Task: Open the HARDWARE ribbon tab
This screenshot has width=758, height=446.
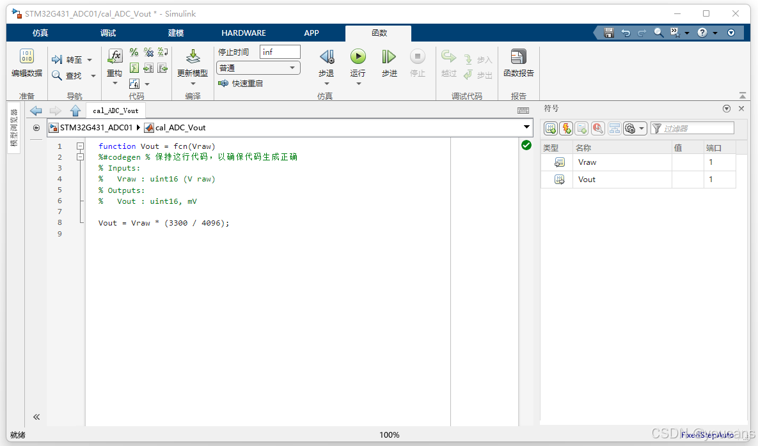Action: point(244,33)
